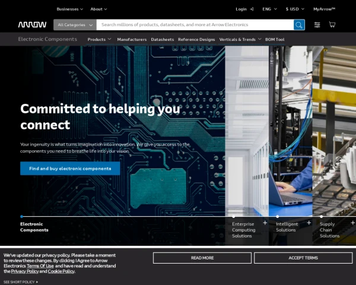356x285 pixels.
Task: Click the Accept Terms button
Action: coord(303,258)
